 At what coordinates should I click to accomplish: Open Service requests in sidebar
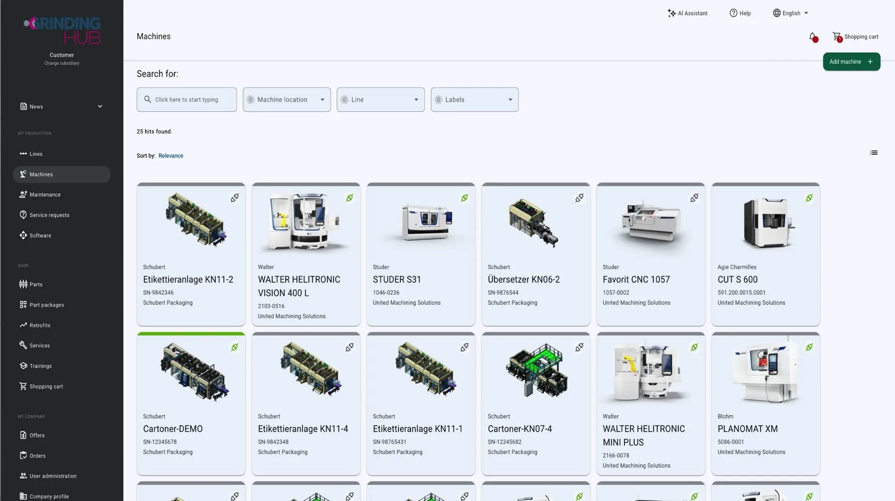62,215
